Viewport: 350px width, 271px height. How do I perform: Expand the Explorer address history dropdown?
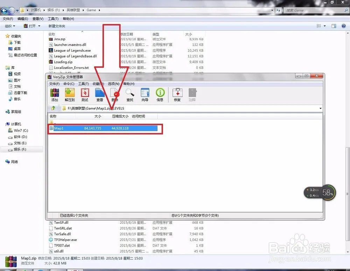tap(272, 10)
